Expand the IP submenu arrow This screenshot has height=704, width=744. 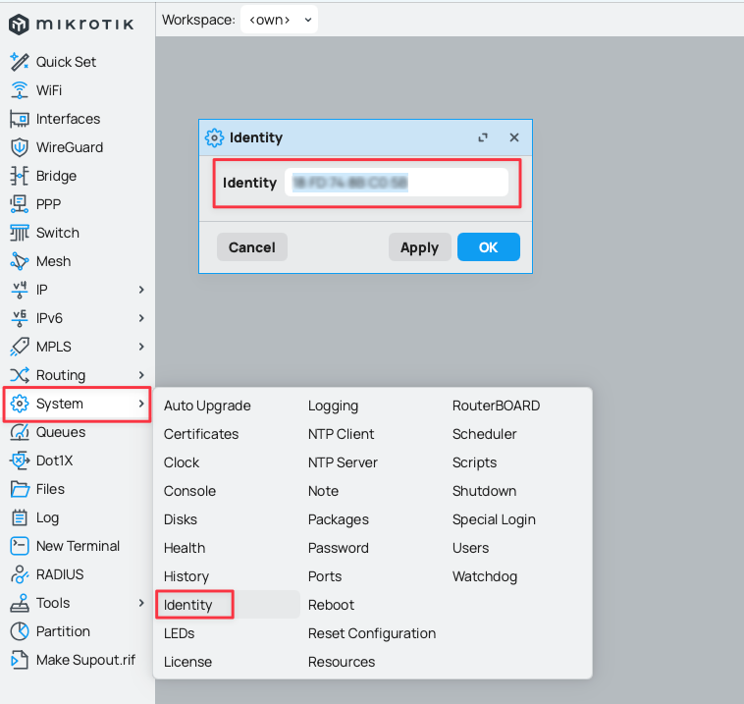click(141, 290)
